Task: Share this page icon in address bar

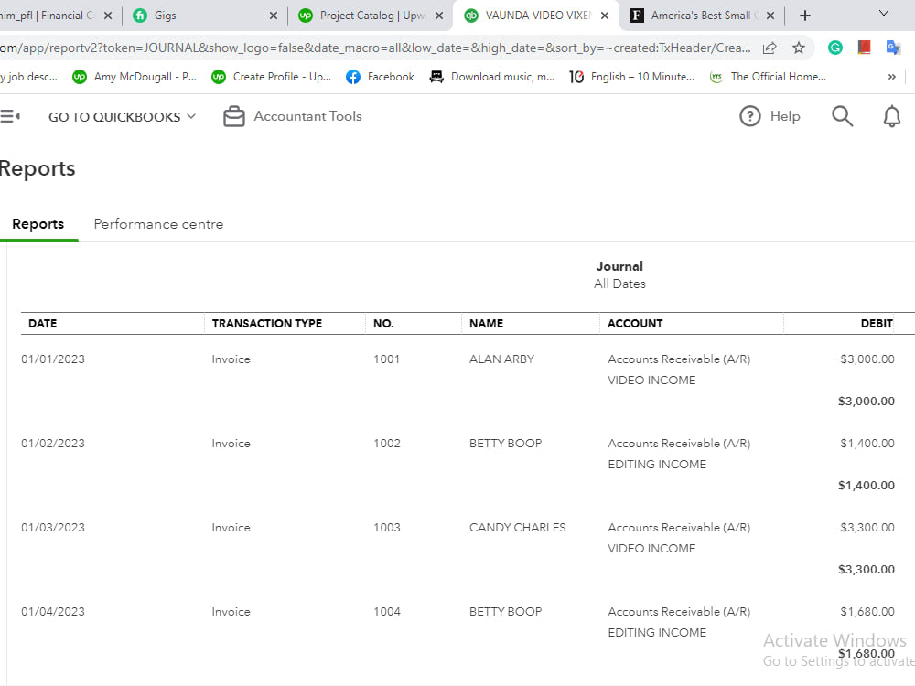Action: (770, 48)
